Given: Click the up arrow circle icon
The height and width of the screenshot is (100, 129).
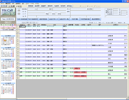Looking at the screenshot, I should tap(19, 11).
